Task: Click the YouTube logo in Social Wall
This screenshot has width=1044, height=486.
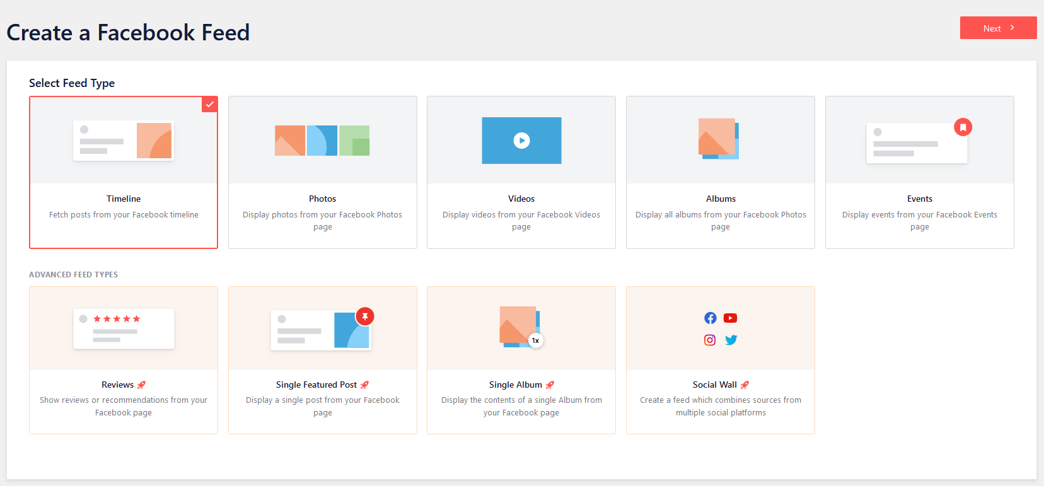Action: coord(731,318)
